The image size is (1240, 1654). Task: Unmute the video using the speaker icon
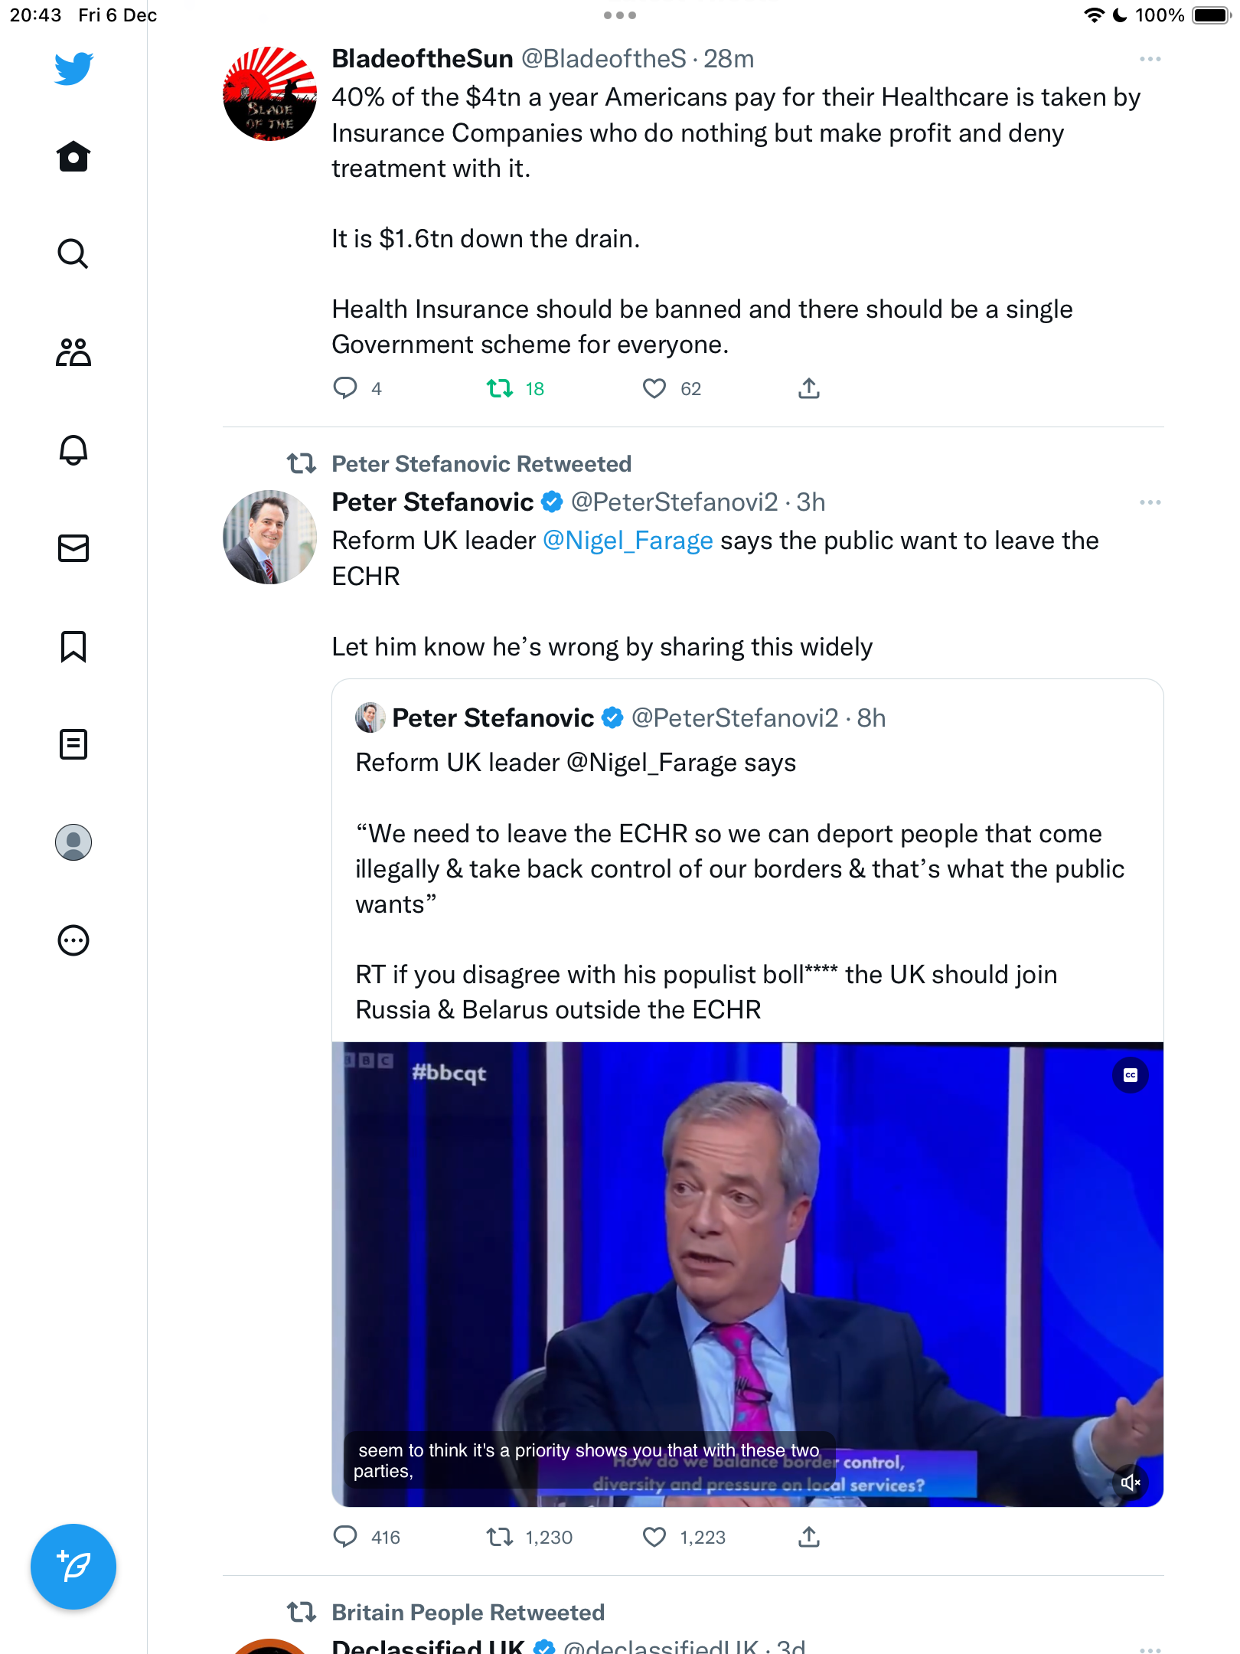tap(1131, 1482)
